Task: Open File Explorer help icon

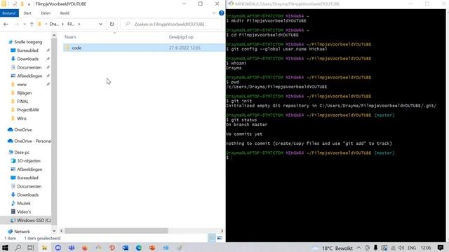Action: (222, 13)
